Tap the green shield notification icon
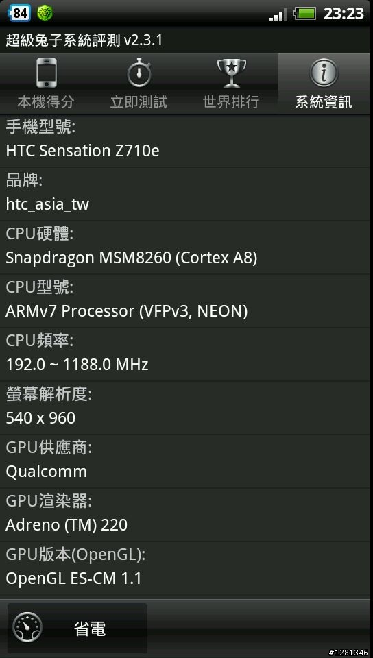Viewport: 373px width, 658px height. (45, 14)
